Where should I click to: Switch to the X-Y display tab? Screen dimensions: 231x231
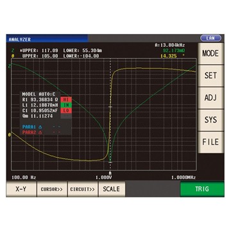click(x=21, y=189)
